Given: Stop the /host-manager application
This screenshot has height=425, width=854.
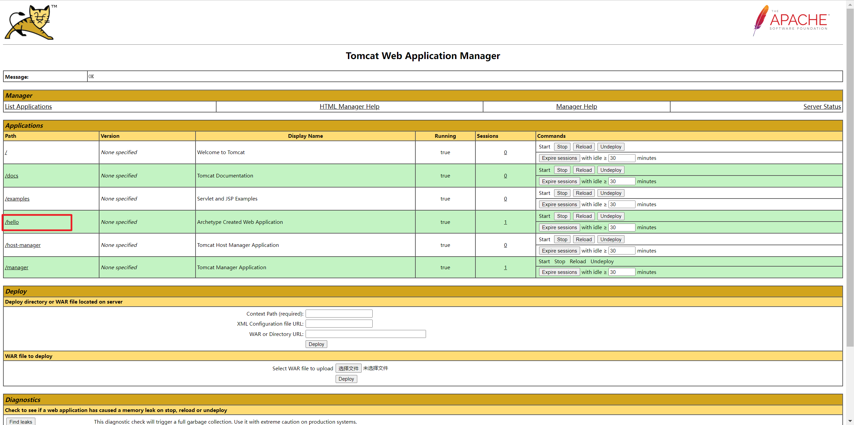Looking at the screenshot, I should [562, 240].
